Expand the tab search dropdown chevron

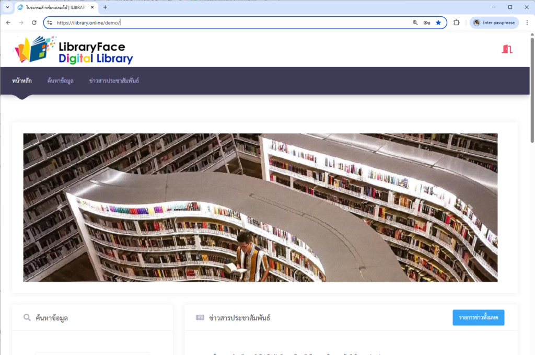click(x=7, y=7)
